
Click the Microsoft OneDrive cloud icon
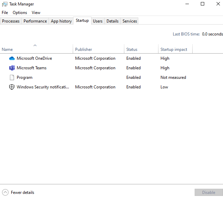12,58
